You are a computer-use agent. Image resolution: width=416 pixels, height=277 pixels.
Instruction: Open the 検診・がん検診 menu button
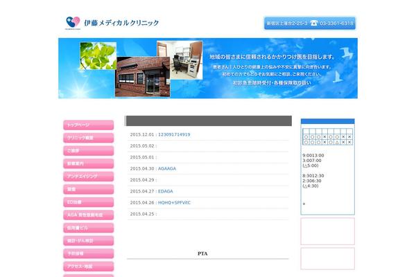(x=88, y=241)
